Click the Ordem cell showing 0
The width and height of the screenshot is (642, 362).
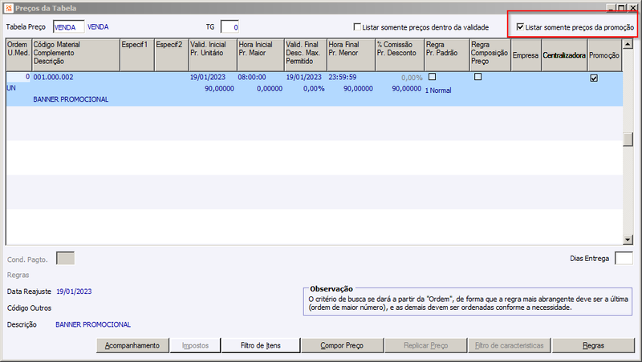click(18, 77)
